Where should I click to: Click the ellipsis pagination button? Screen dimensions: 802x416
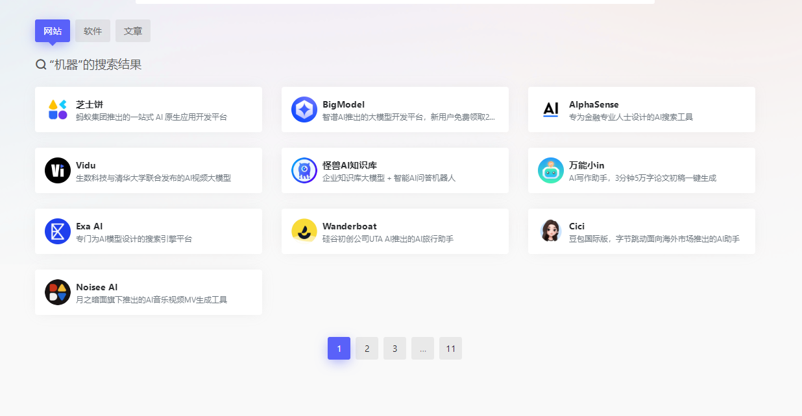click(422, 349)
